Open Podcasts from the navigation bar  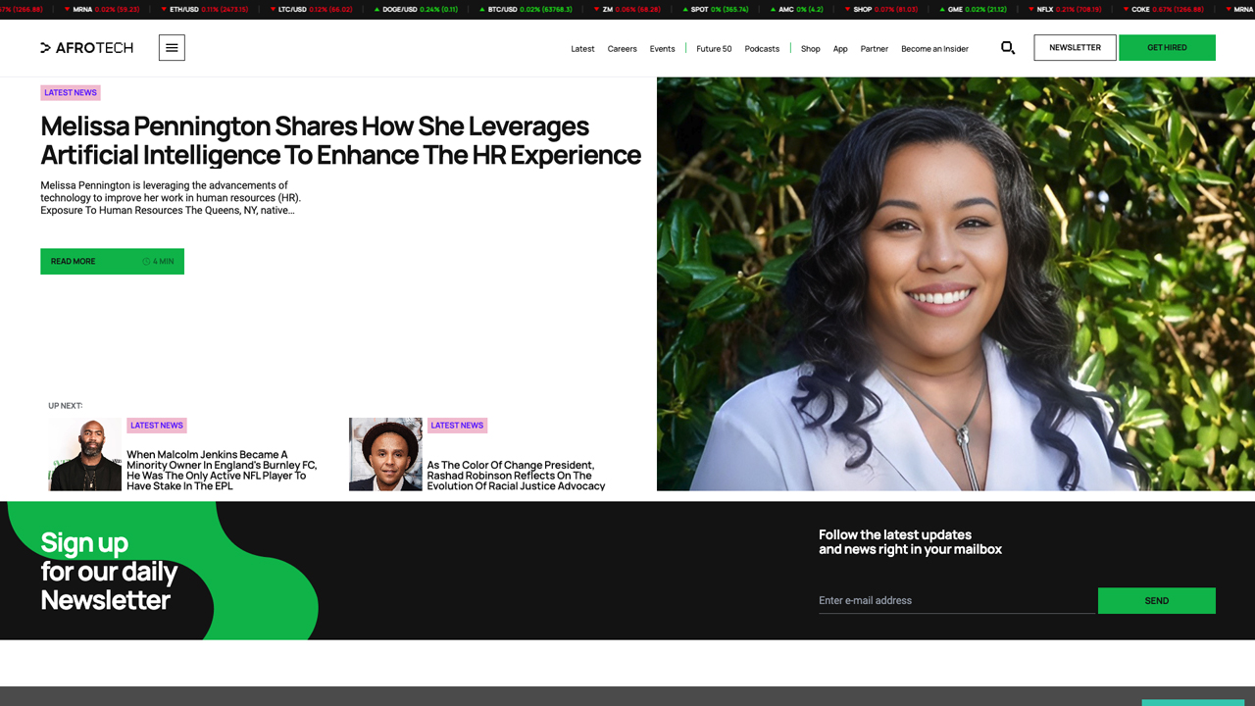(x=762, y=49)
